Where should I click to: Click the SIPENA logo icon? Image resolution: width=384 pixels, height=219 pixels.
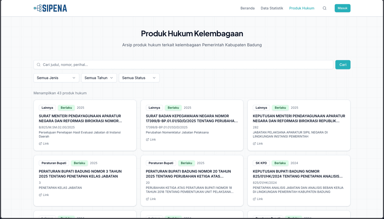38,8
